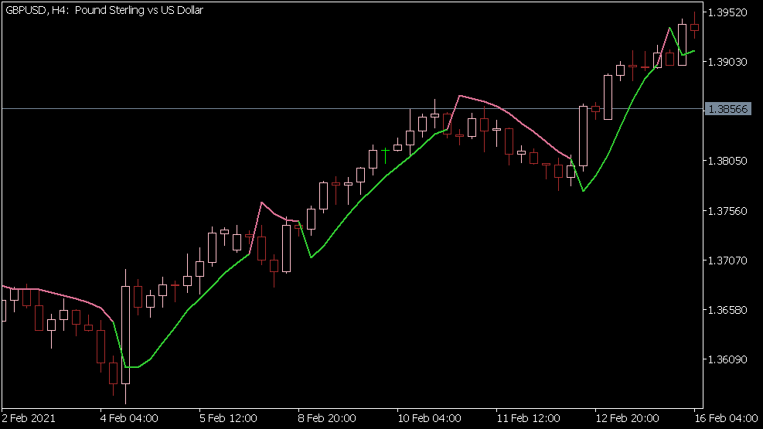
Task: Click the 8 Feb 20:00 time label
Action: click(327, 418)
